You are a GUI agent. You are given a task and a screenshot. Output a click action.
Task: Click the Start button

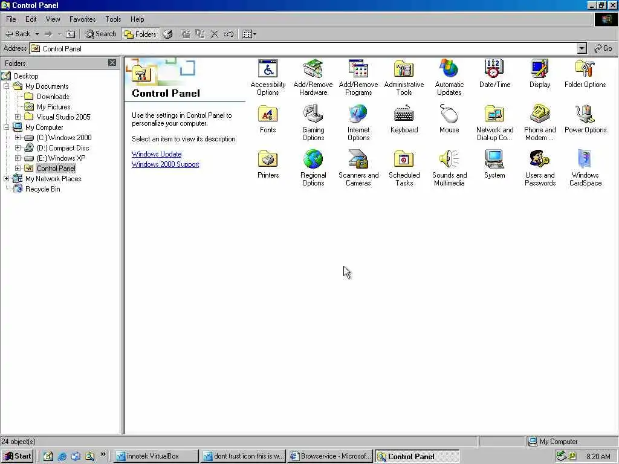pos(18,456)
